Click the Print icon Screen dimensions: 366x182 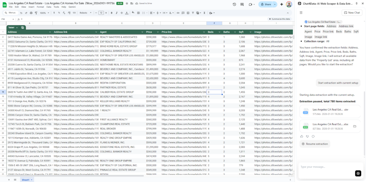click(31, 13)
